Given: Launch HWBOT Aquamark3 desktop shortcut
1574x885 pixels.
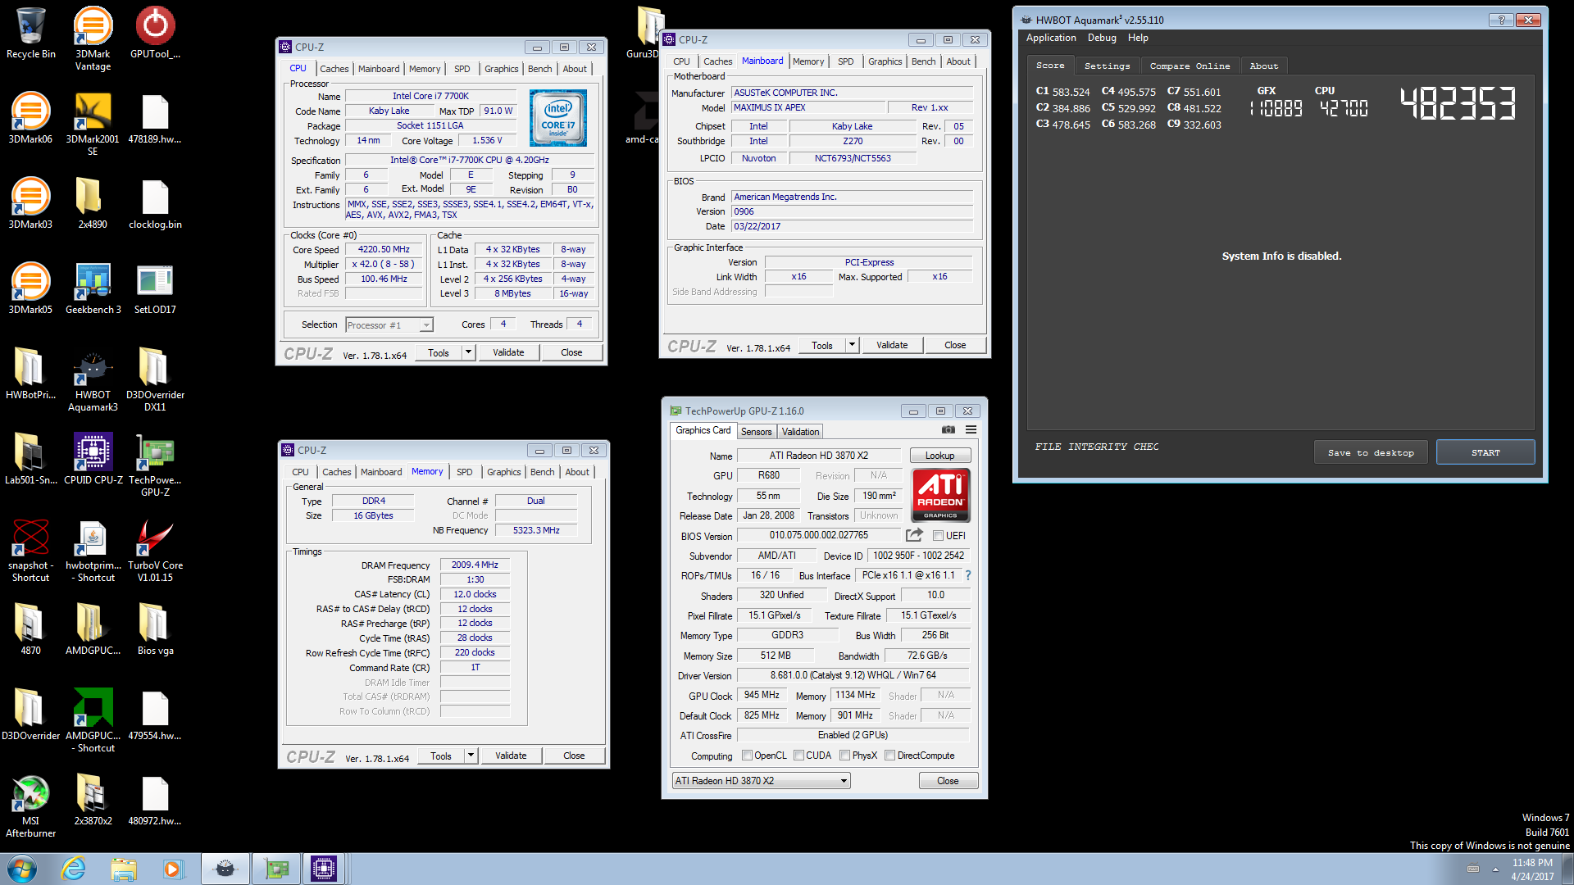Looking at the screenshot, I should click(x=93, y=379).
